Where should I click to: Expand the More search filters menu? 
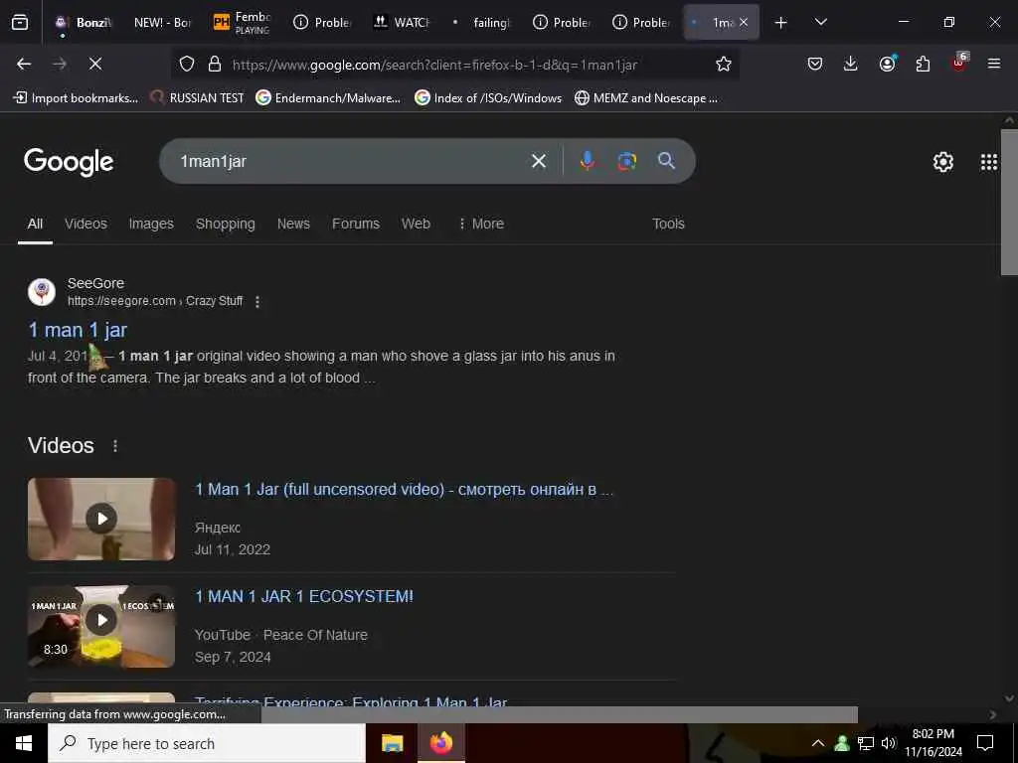pos(481,224)
